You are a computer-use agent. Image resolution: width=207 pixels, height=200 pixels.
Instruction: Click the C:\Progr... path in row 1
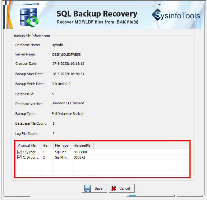(31, 152)
